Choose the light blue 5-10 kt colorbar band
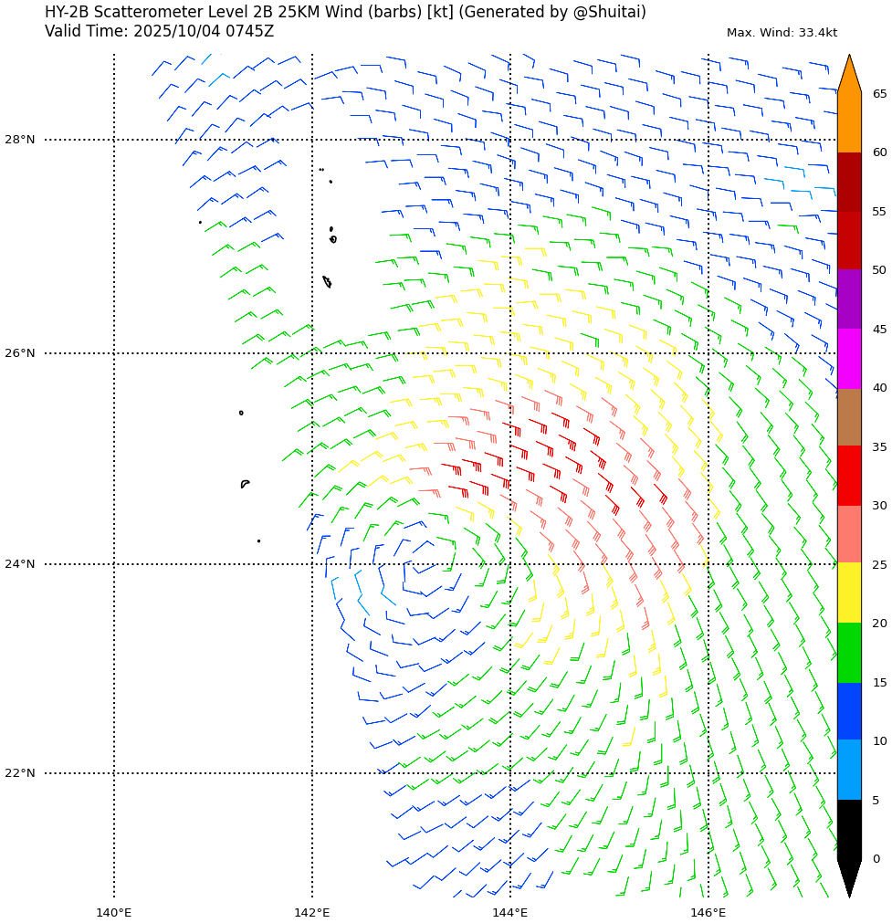Image resolution: width=892 pixels, height=923 pixels. coord(849,770)
